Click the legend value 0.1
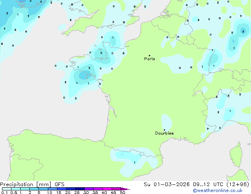The width and height of the screenshot is (251, 194). (x=4, y=192)
